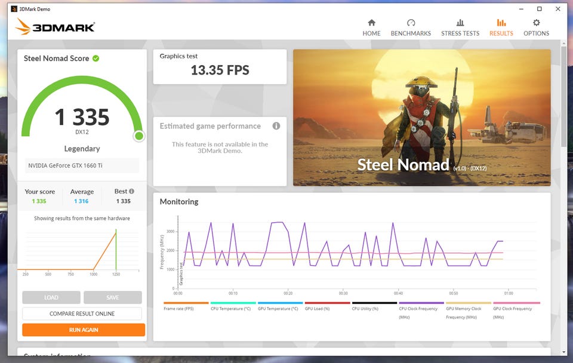Click the Average score 1 316
573x363 pixels.
pyautogui.click(x=81, y=201)
